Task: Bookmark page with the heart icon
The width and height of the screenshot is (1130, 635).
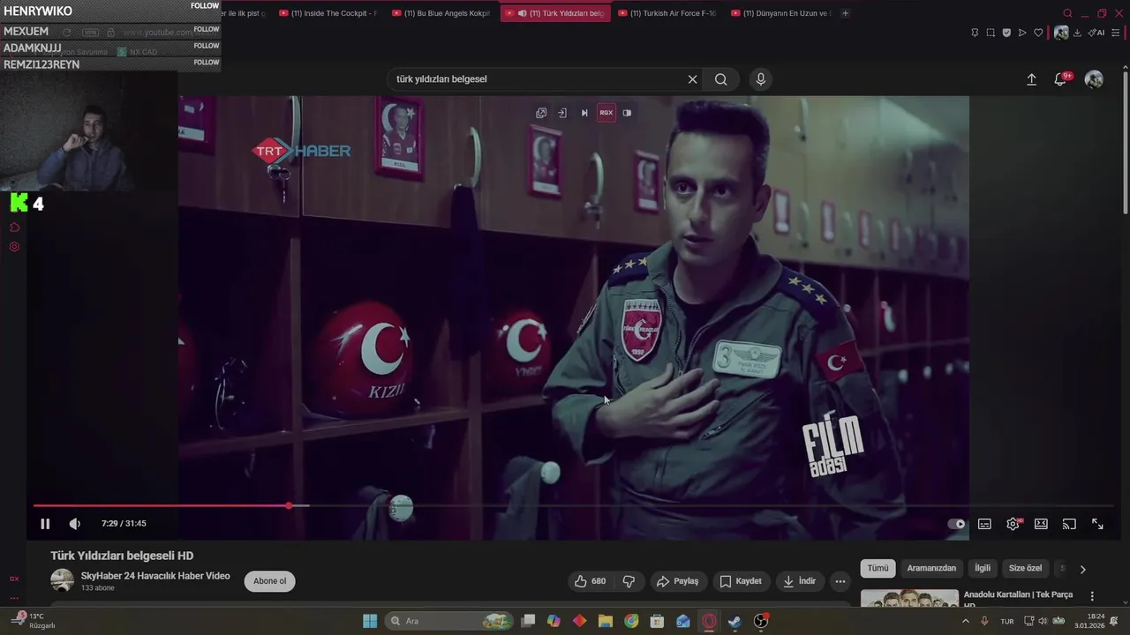Action: click(x=1038, y=33)
